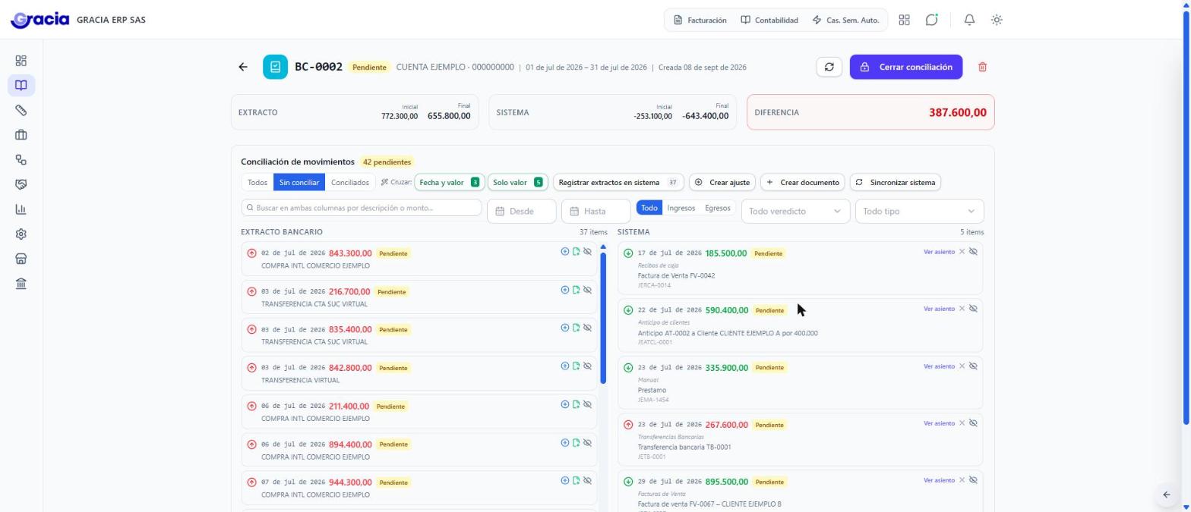Open the accounting book icon in sidebar
Screen dimensions: 1191x512
[21, 86]
